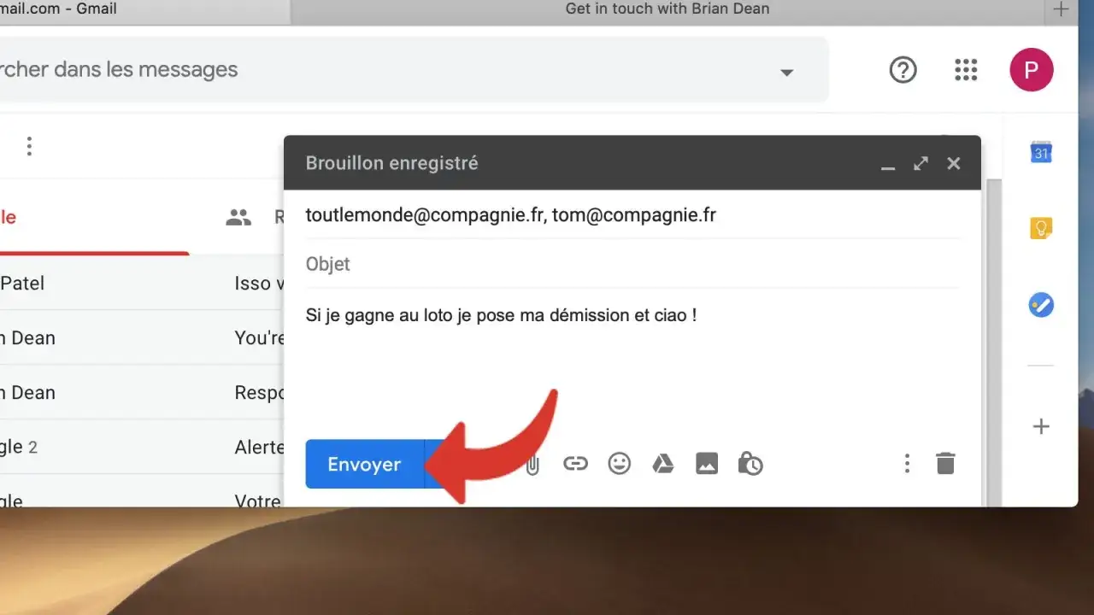This screenshot has height=615, width=1094.
Task: Open the Google Calendar side panel
Action: [1041, 152]
